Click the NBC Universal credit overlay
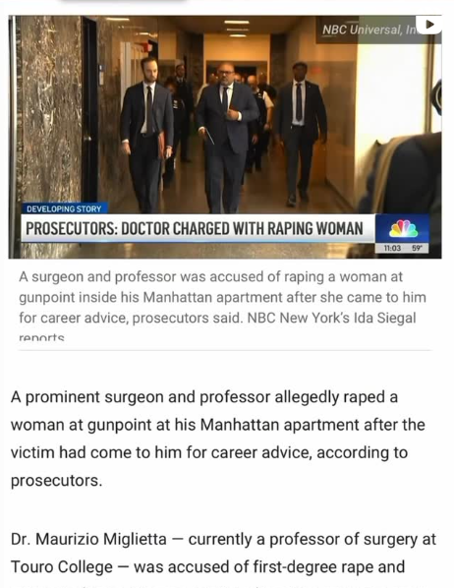The image size is (454, 588). (x=369, y=29)
